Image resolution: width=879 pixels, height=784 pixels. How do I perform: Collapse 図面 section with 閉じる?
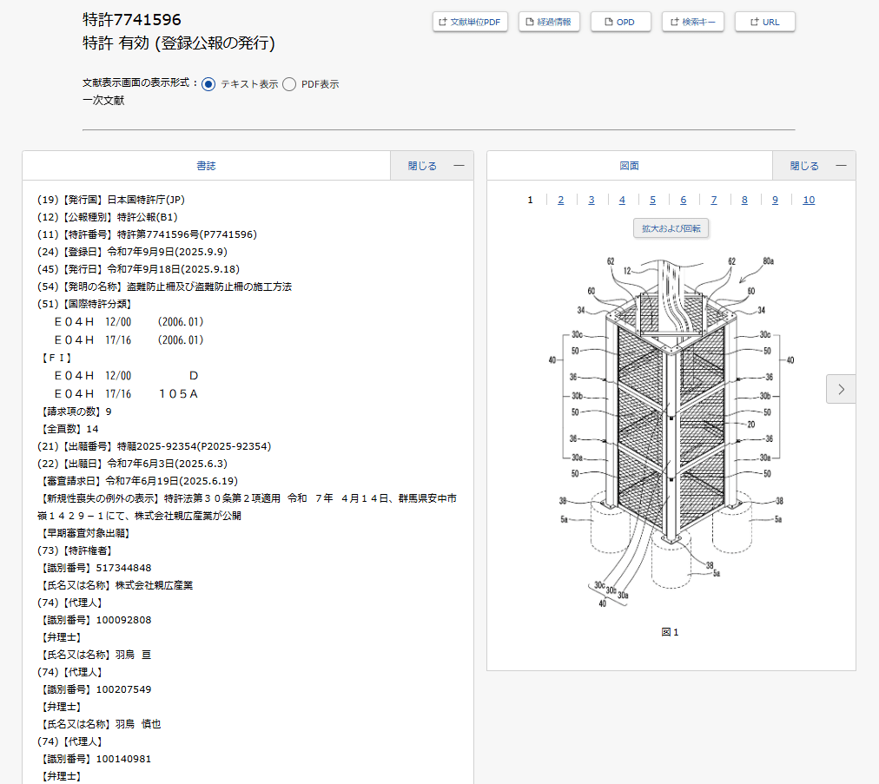(804, 166)
